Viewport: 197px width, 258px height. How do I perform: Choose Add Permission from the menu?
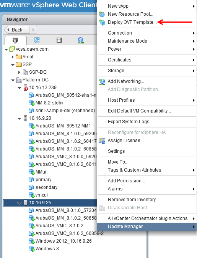pyautogui.click(x=147, y=181)
